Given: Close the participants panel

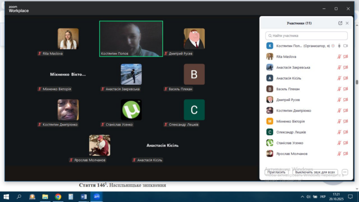Looking at the screenshot, I should (x=347, y=23).
